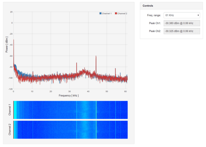This screenshot has height=147, width=206.
Task: Click the 'Power [ dBm ]' axis title
Action: (x=7, y=45)
